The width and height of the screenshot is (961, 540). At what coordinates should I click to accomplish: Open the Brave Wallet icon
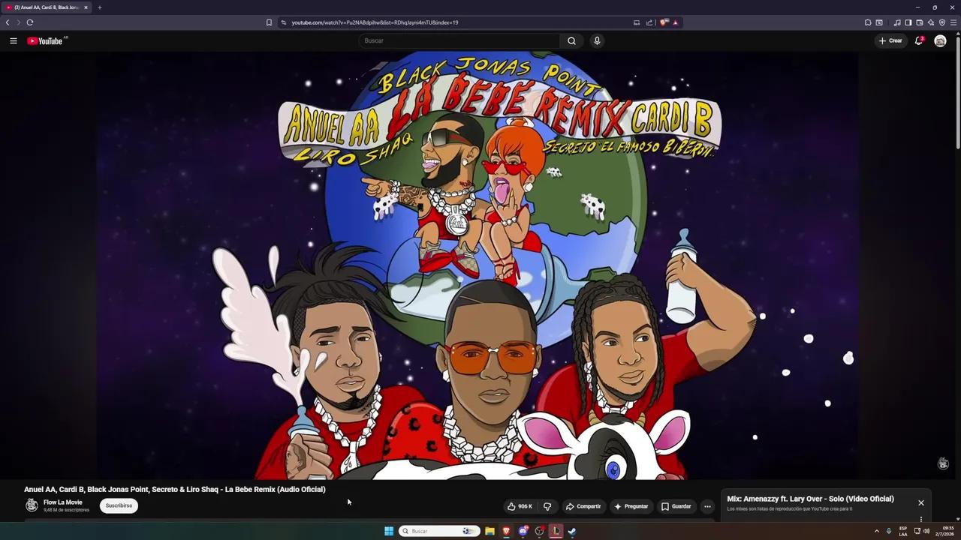pos(920,22)
